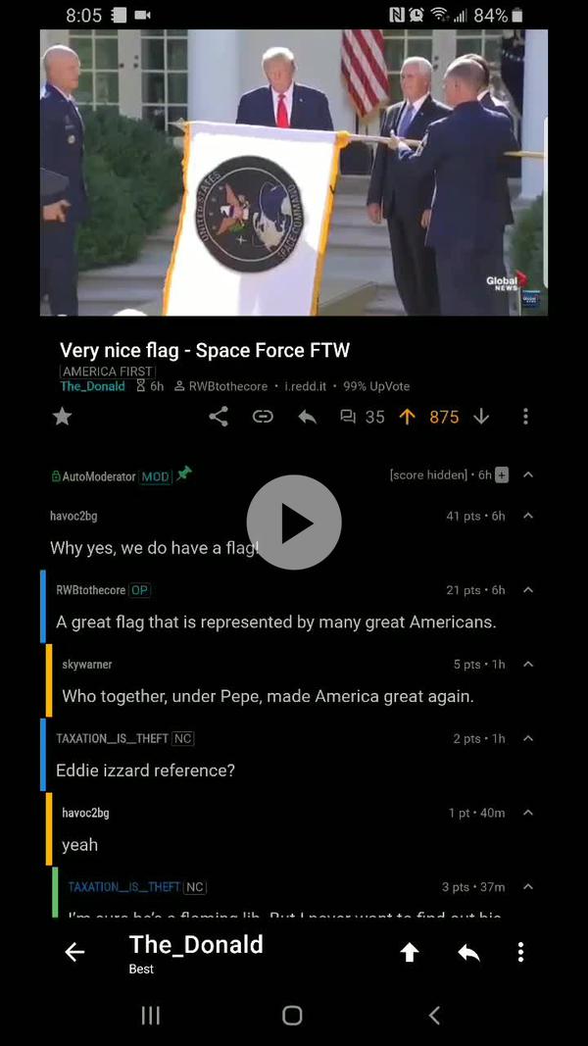Collapse skywarner's comment with the chevron
The image size is (588, 1046).
coord(528,665)
